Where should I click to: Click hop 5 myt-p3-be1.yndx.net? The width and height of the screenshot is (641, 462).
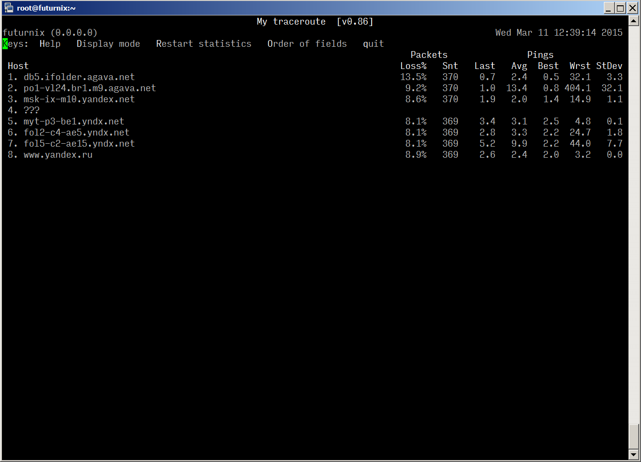tap(74, 122)
